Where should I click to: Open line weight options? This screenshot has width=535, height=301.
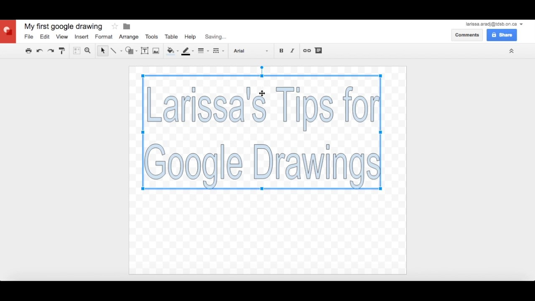click(201, 51)
